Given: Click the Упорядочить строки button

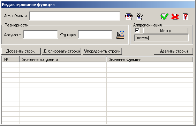Looking at the screenshot, I should click(102, 51).
